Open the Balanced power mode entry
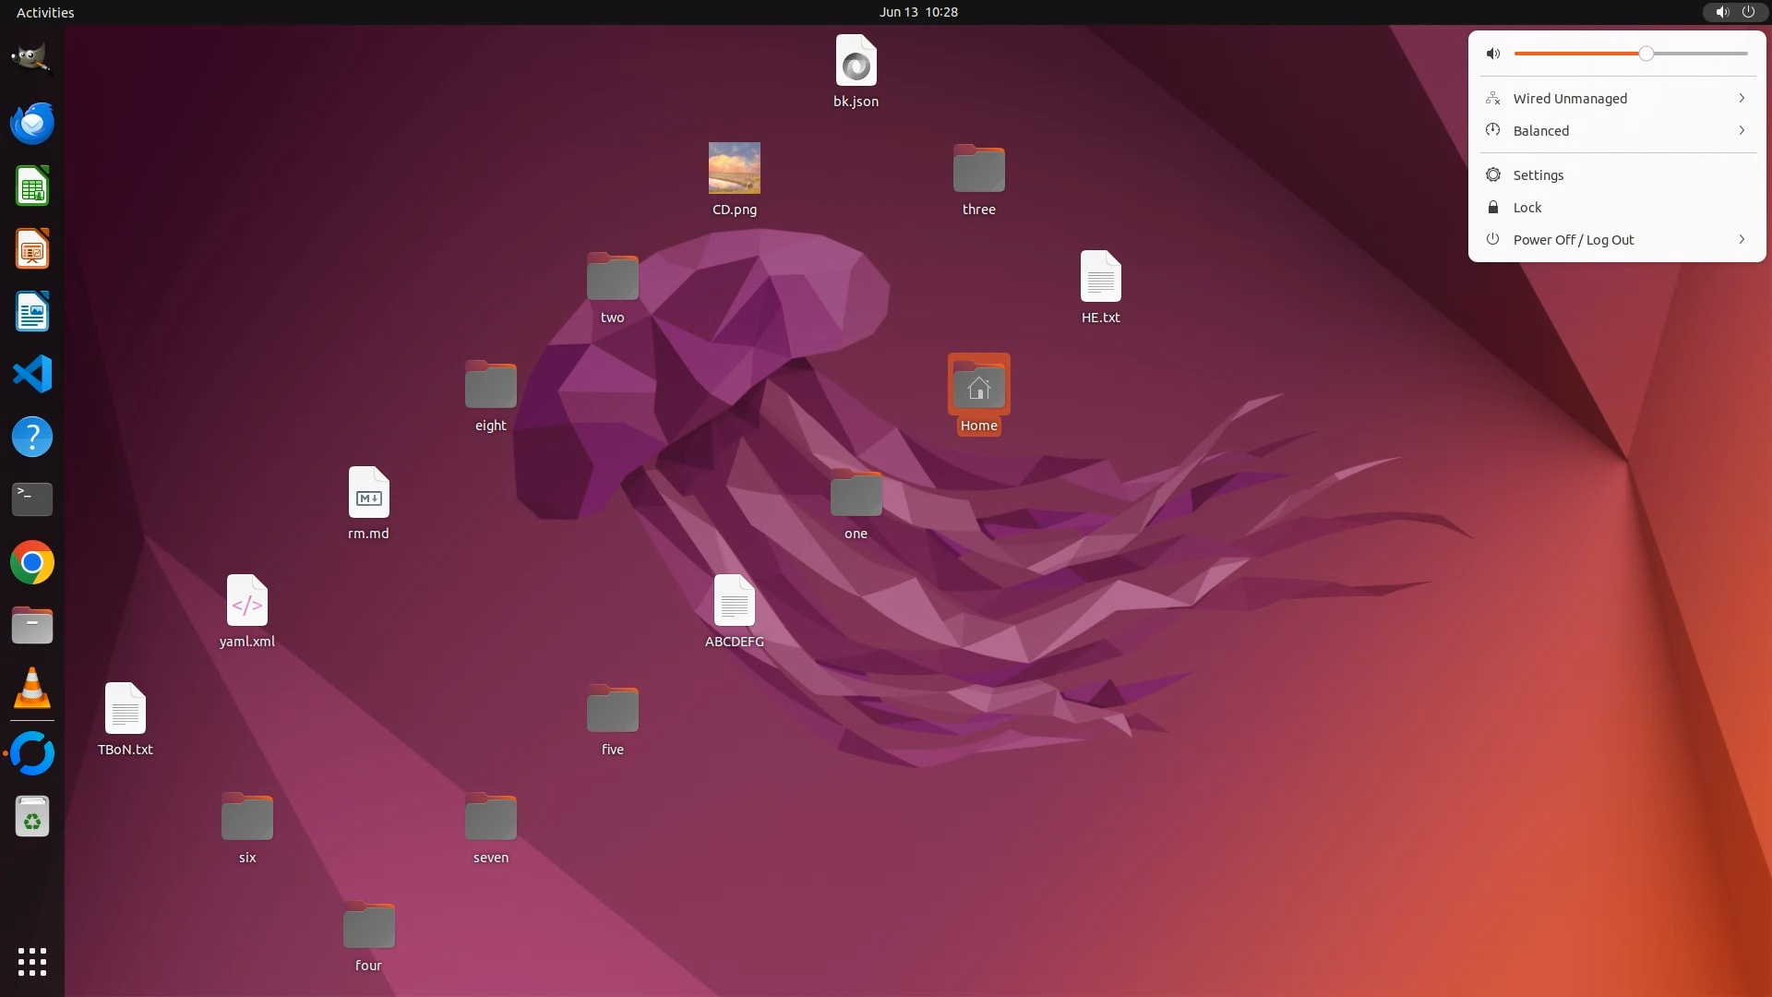 pyautogui.click(x=1617, y=130)
